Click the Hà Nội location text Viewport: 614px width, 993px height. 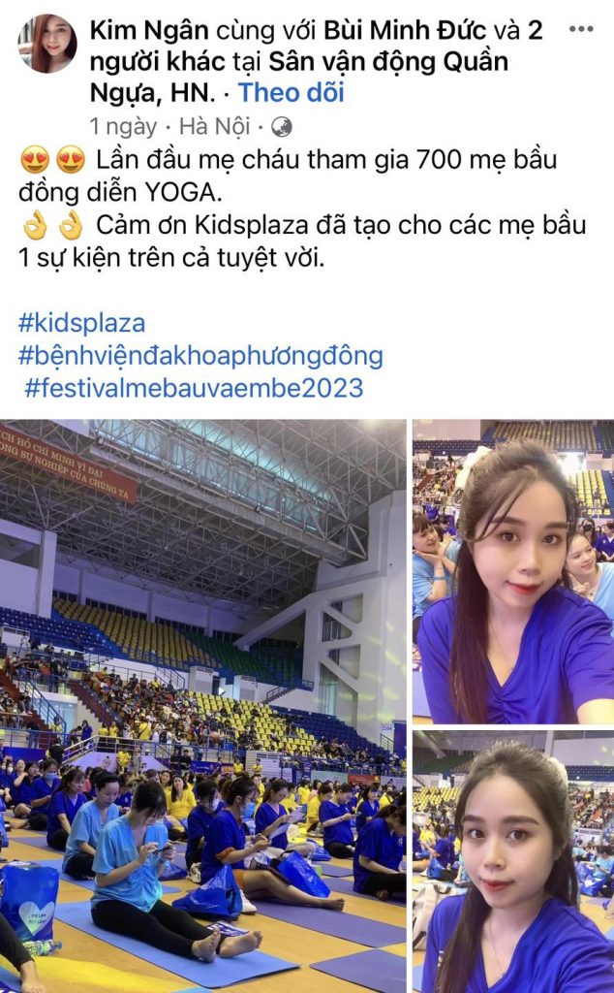215,127
